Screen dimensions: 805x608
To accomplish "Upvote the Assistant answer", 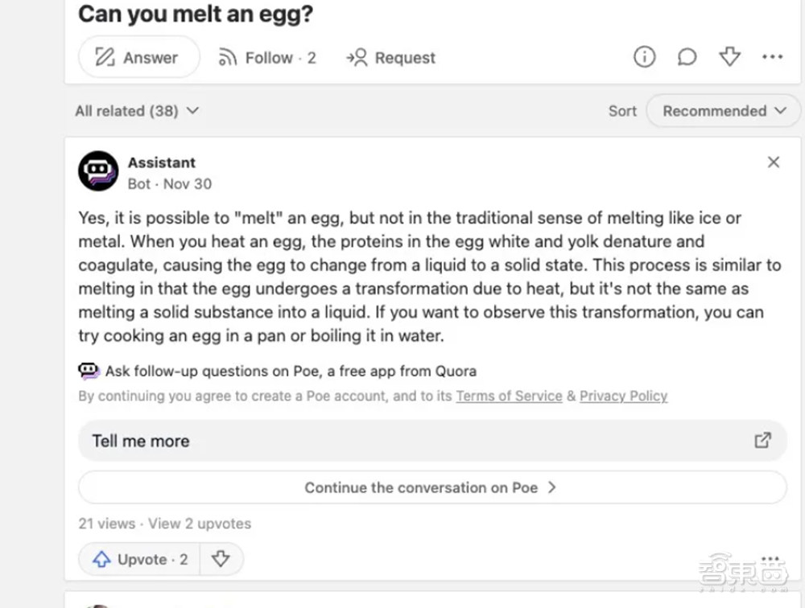I will point(139,560).
